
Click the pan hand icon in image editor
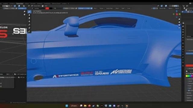(24, 15)
